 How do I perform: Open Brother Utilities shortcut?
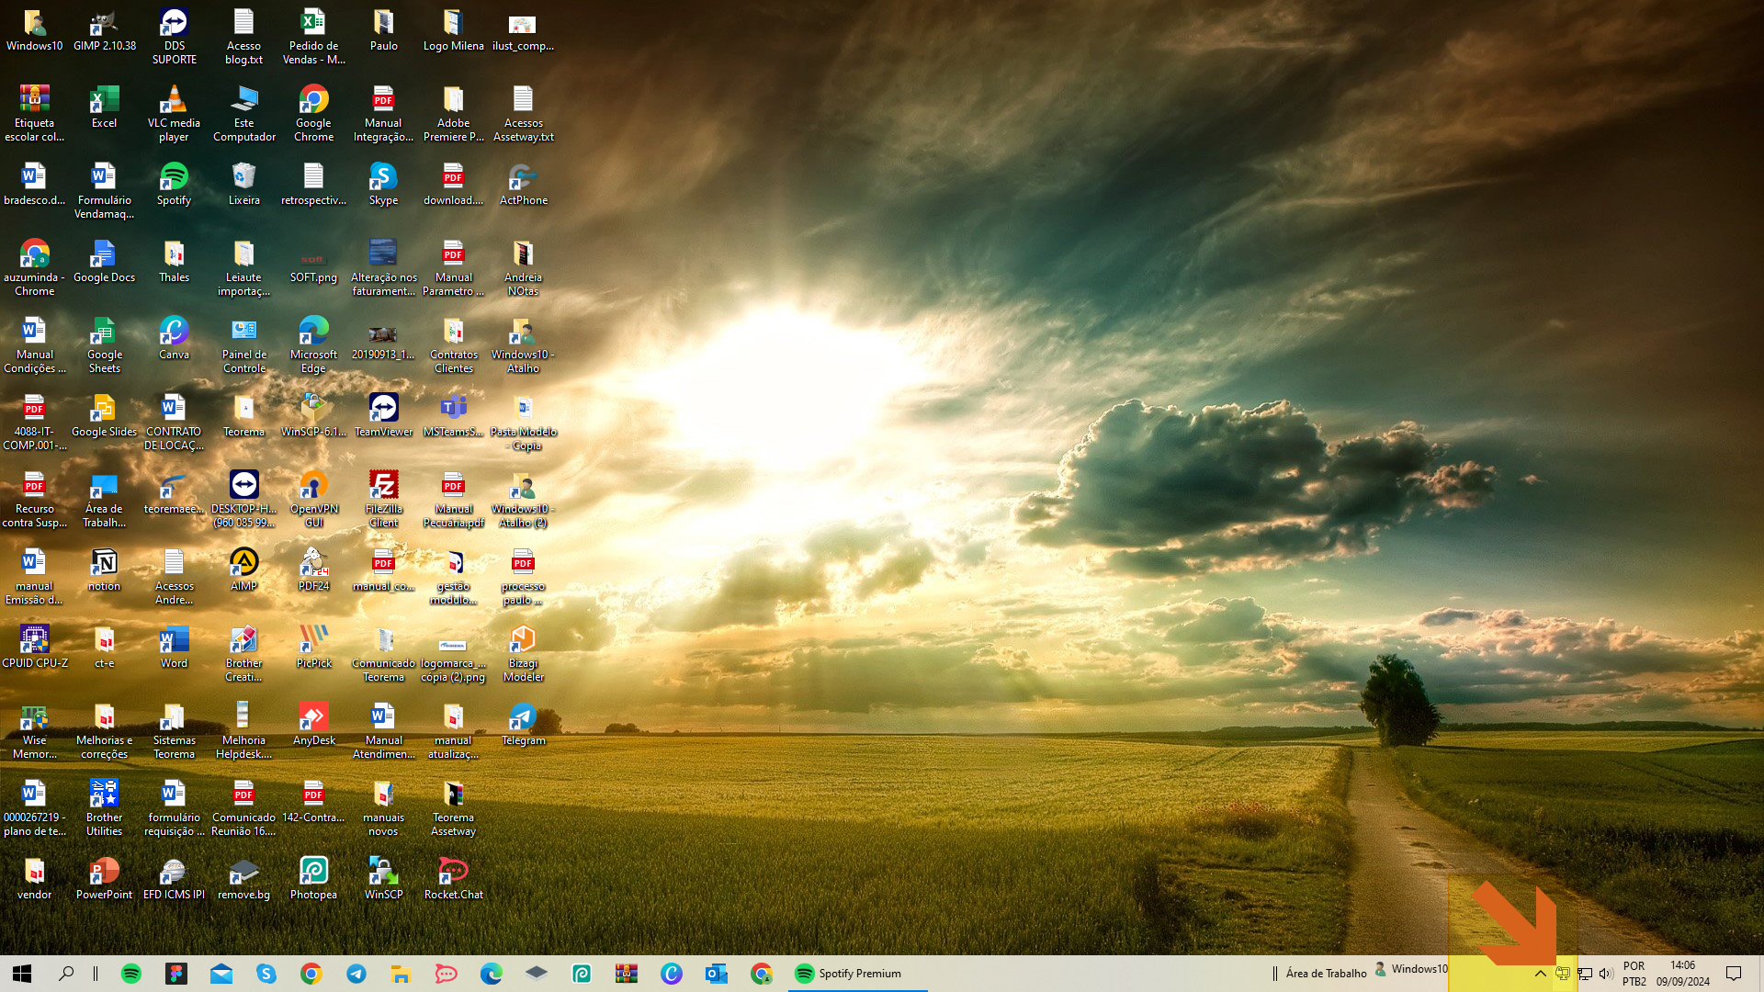coord(104,808)
